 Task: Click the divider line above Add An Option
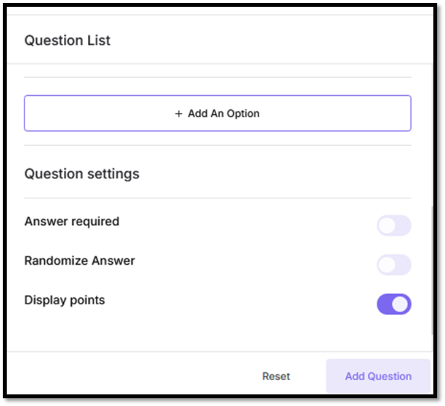tap(217, 77)
